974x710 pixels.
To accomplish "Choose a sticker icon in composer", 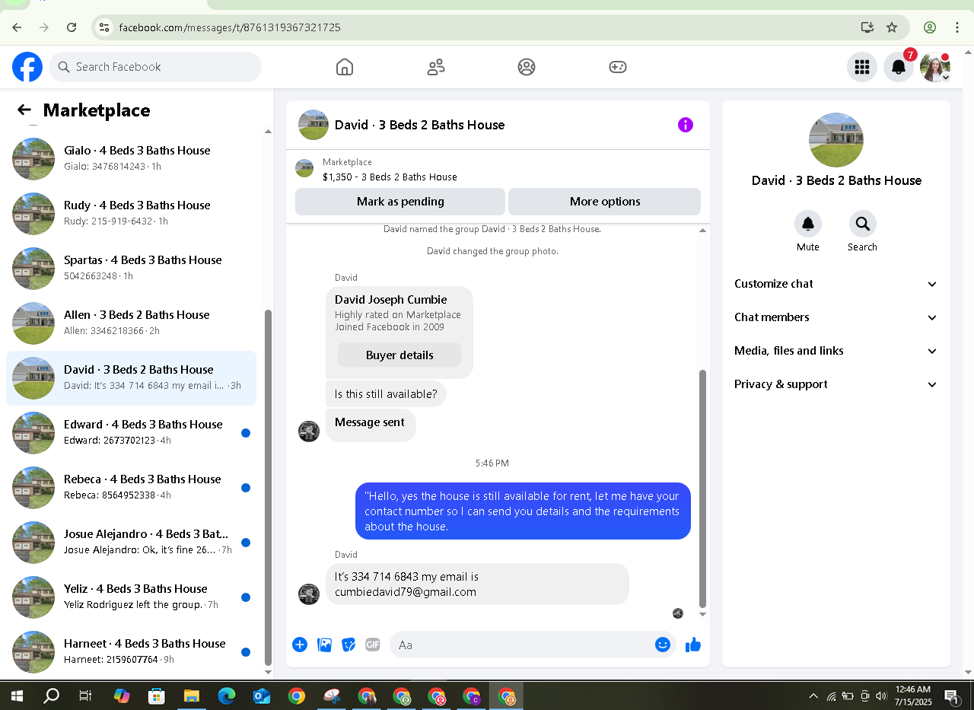I will point(349,645).
